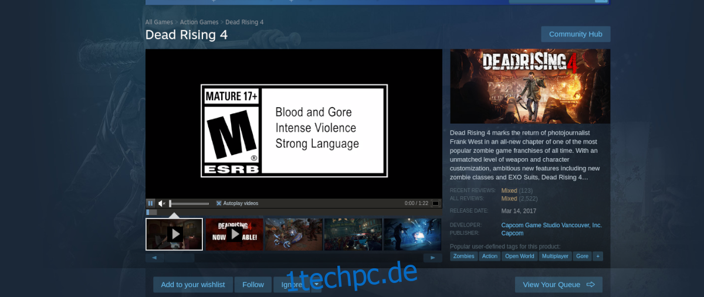
Task: Click the Dead Rising 4 breadcrumb
Action: 244,22
